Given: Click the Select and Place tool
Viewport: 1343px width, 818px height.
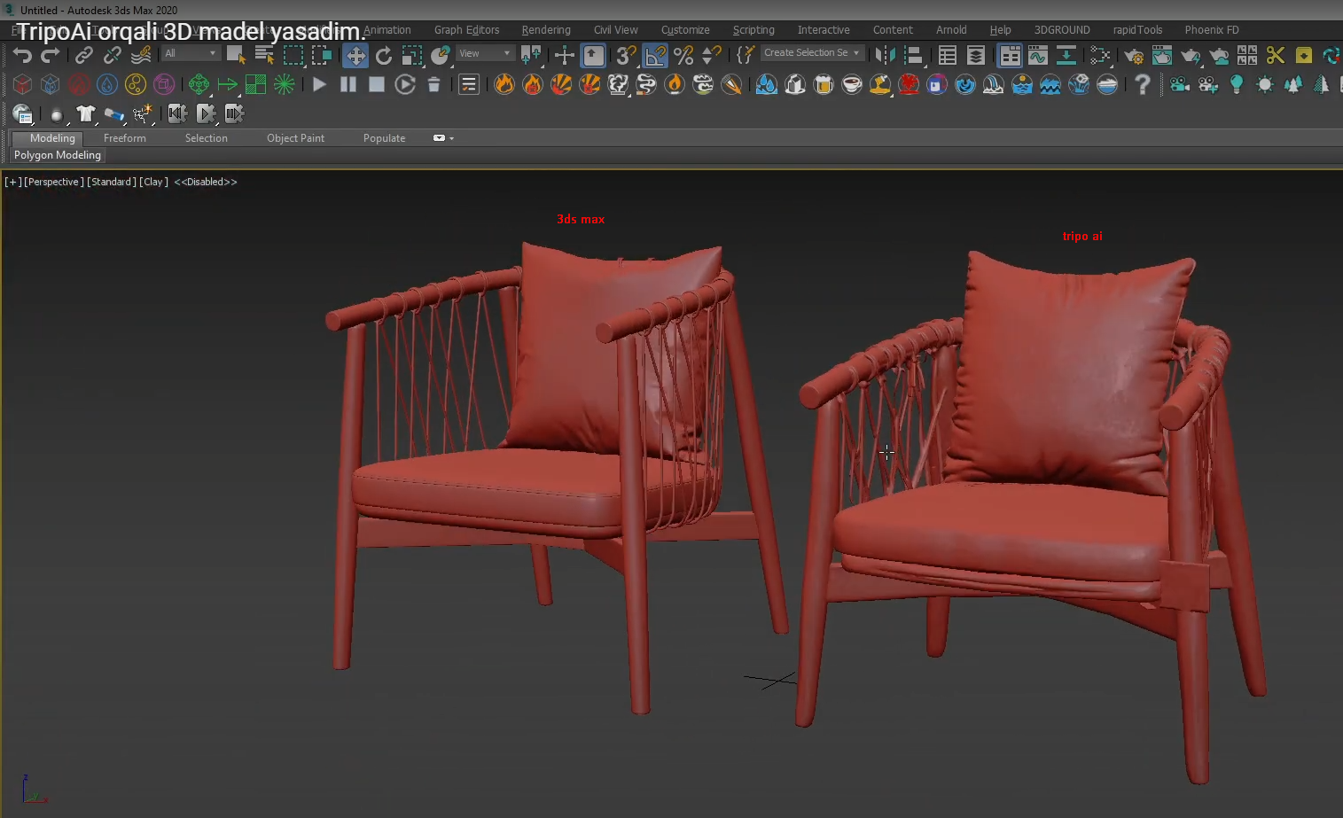Looking at the screenshot, I should [441, 56].
